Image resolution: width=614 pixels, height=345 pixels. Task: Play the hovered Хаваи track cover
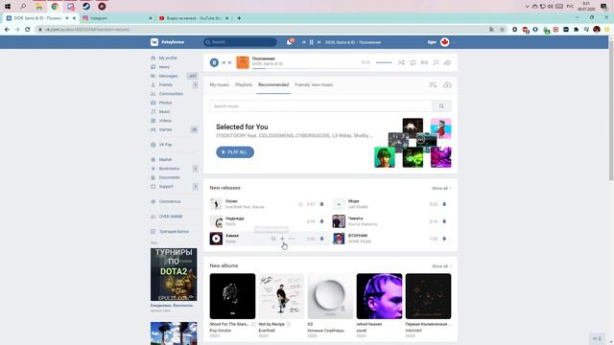tap(216, 239)
